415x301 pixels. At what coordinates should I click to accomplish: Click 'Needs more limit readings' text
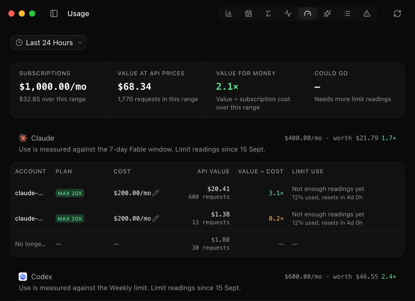(353, 99)
